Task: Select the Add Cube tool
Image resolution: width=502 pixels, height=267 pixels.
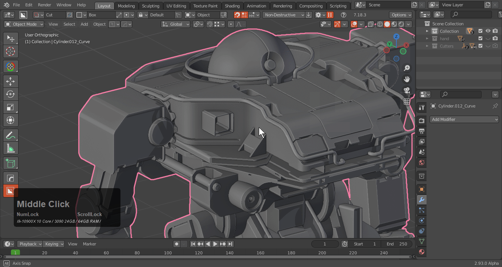Action: pos(10,163)
